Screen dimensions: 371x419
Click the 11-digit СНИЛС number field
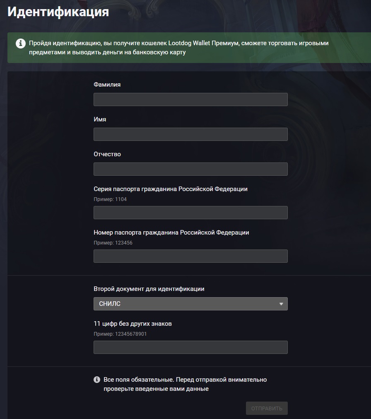click(x=190, y=347)
